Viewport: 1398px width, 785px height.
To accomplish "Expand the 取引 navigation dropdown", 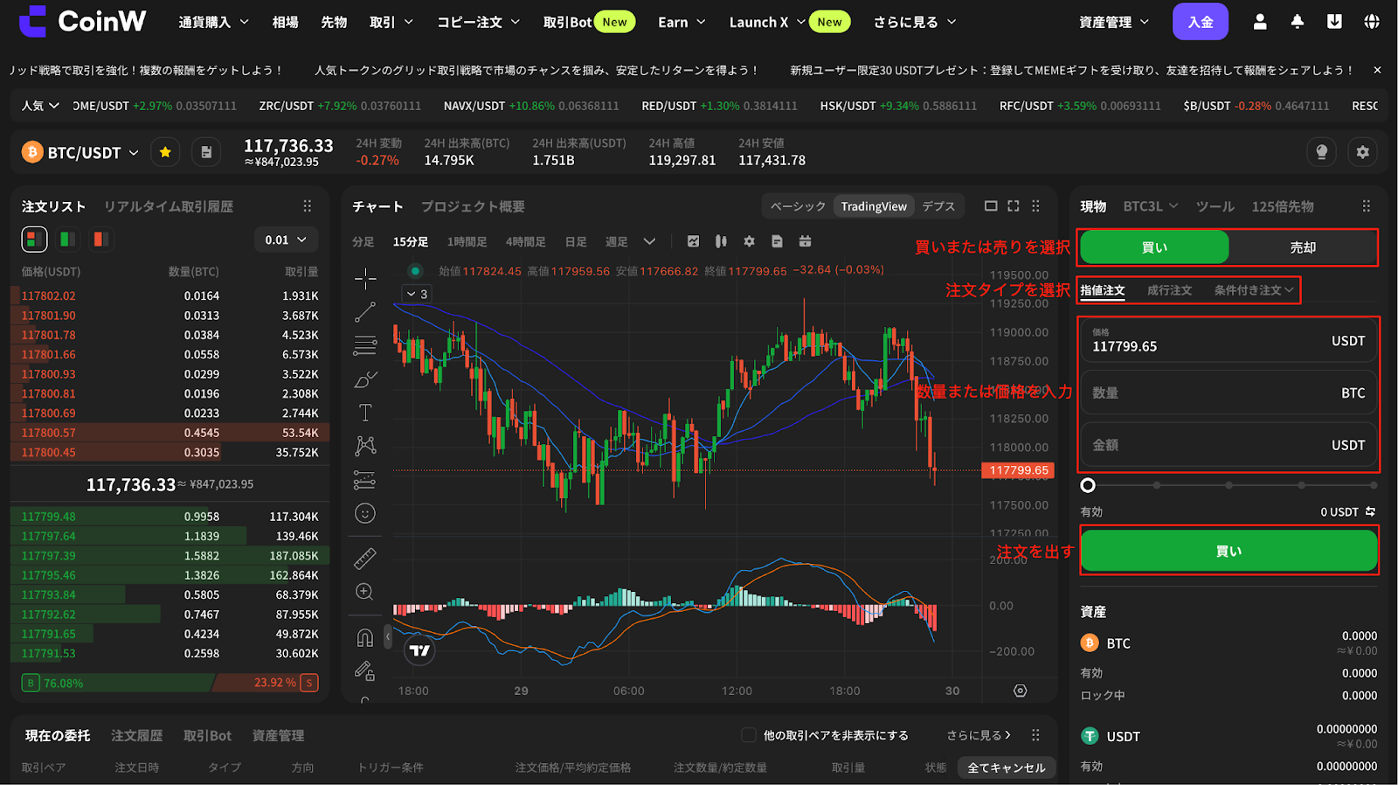I will coord(391,22).
